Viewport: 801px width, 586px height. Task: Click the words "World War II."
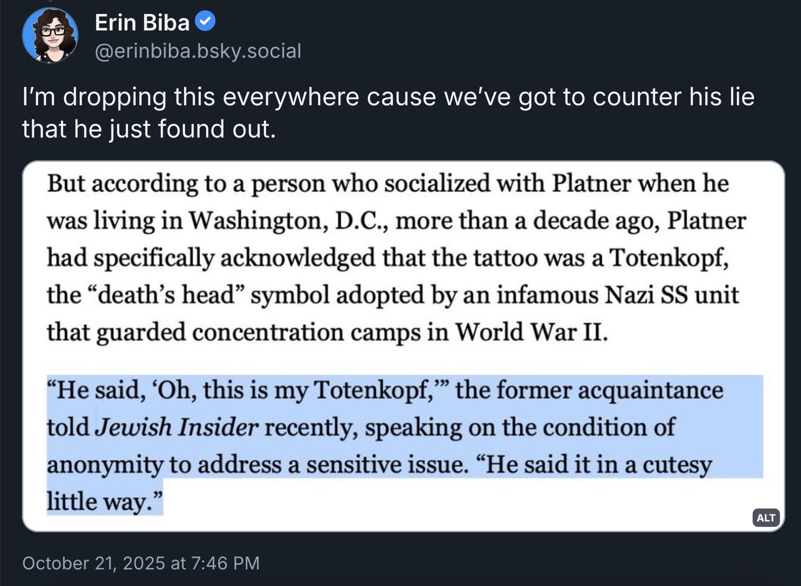[x=532, y=332]
